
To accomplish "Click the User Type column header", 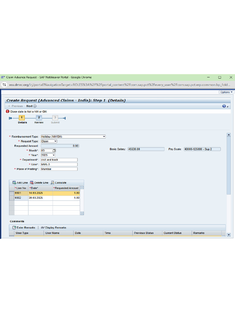I will click(x=29, y=233).
